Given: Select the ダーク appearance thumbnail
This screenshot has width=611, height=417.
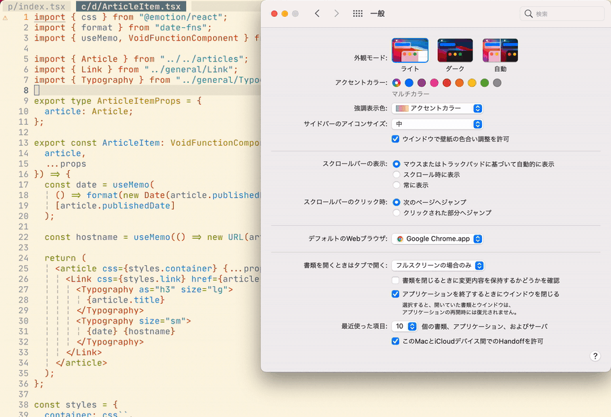Looking at the screenshot, I should (x=455, y=51).
